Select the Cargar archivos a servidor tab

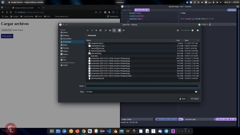(26, 7)
